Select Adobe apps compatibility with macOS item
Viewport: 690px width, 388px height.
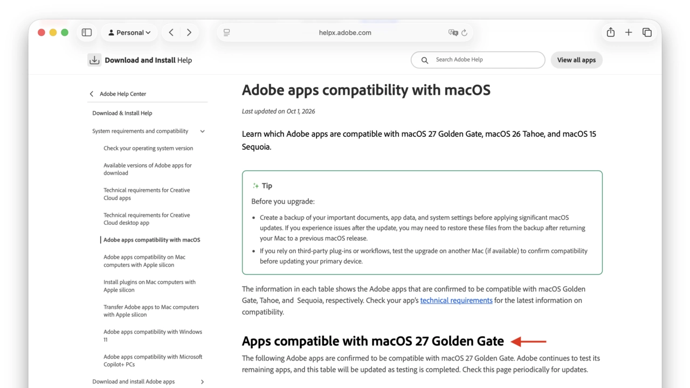[151, 240]
